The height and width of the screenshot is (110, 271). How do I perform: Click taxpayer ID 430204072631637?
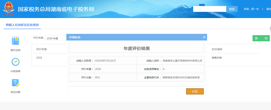105,61
